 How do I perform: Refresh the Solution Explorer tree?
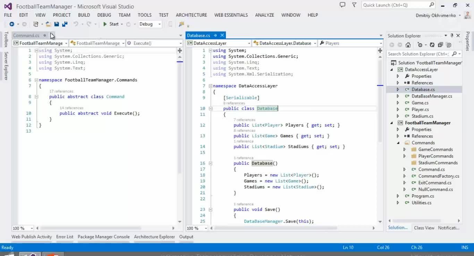[432, 45]
